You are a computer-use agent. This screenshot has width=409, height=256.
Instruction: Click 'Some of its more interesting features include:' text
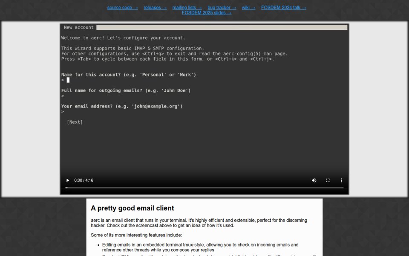tap(136, 235)
